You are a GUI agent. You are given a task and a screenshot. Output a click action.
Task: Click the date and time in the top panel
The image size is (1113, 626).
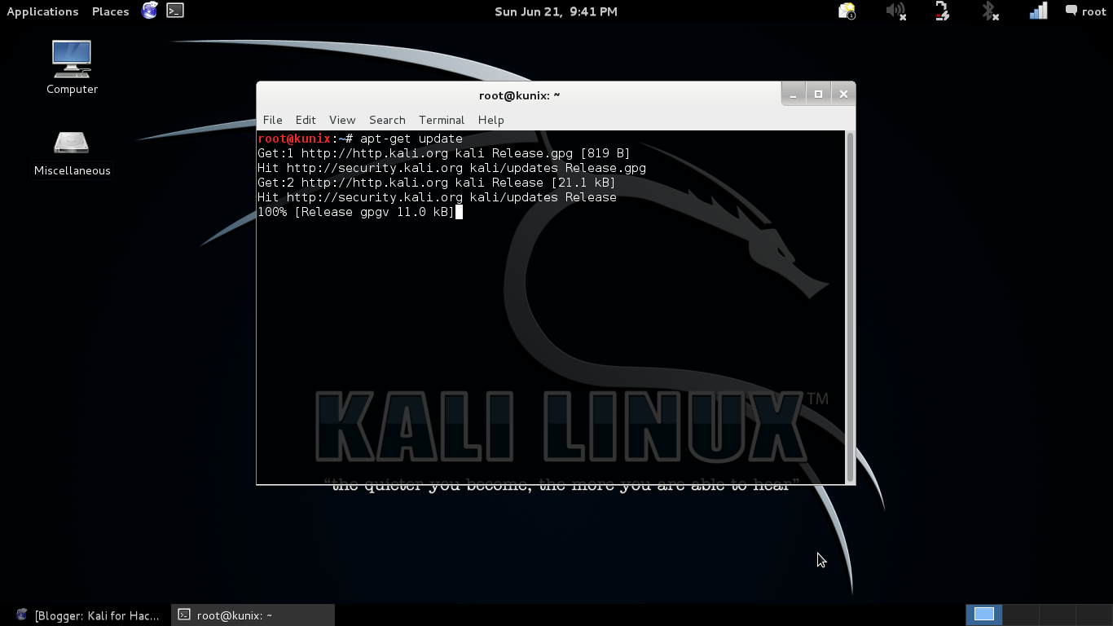(x=556, y=11)
